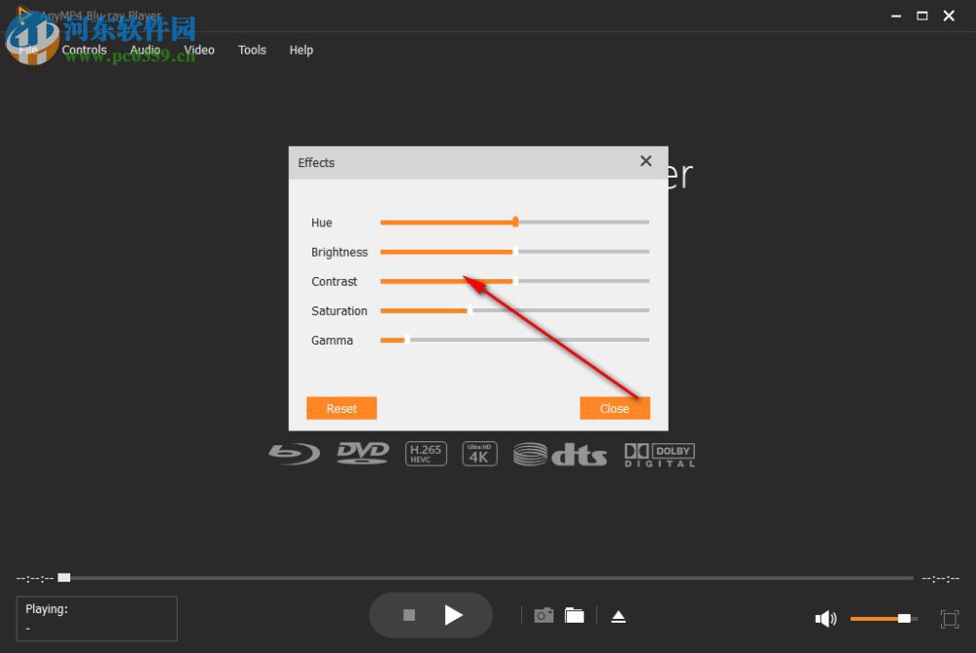
Task: Close the Effects dialog via Close button
Action: pyautogui.click(x=615, y=408)
